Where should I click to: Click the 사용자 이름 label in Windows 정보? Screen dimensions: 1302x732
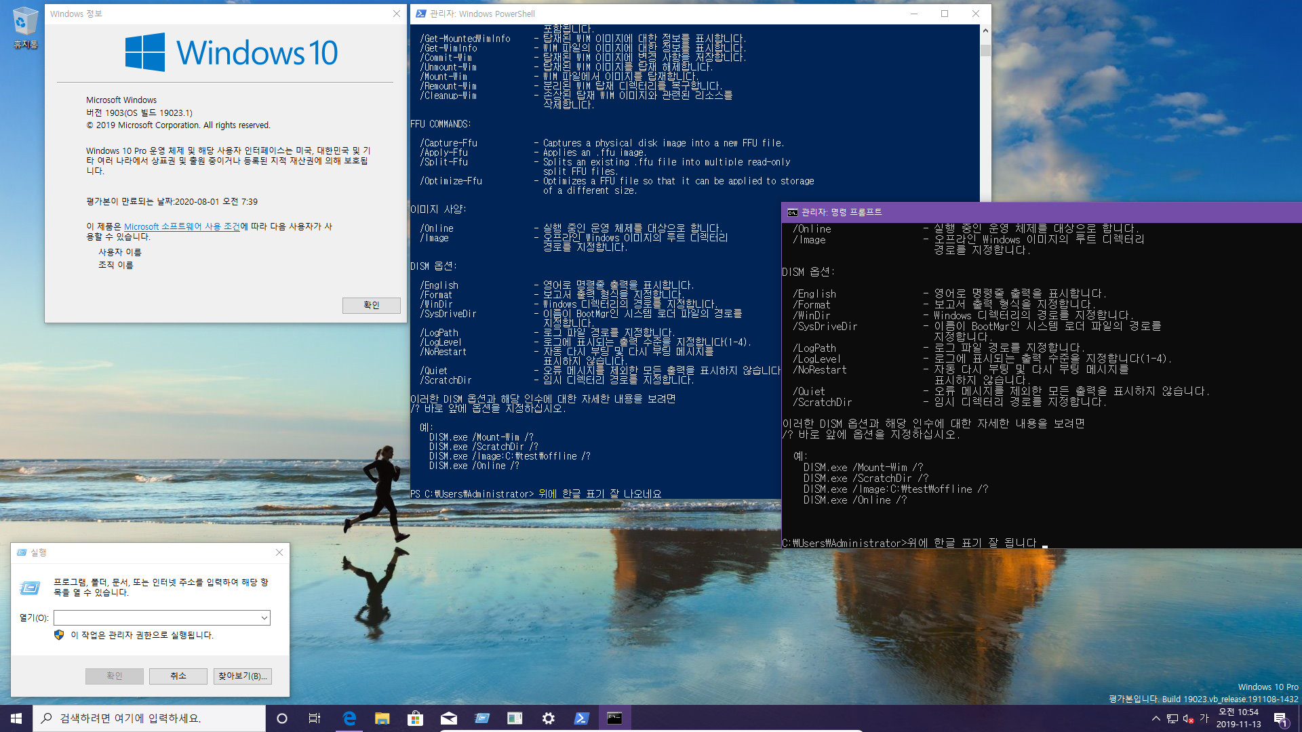[120, 252]
